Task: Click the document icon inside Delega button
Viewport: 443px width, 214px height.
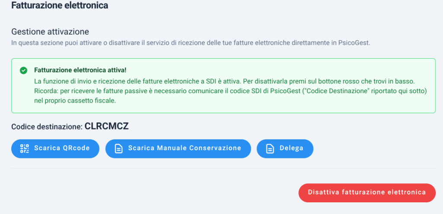Action: pos(270,149)
